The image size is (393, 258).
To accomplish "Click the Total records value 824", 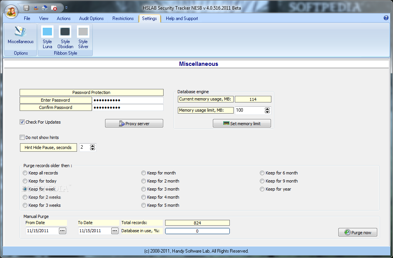I will 197,223.
